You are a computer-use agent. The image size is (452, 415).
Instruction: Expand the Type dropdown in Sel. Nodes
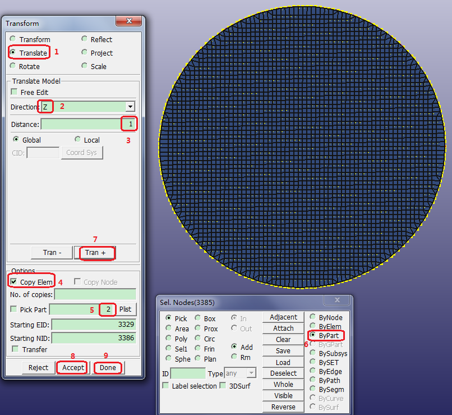(251, 373)
